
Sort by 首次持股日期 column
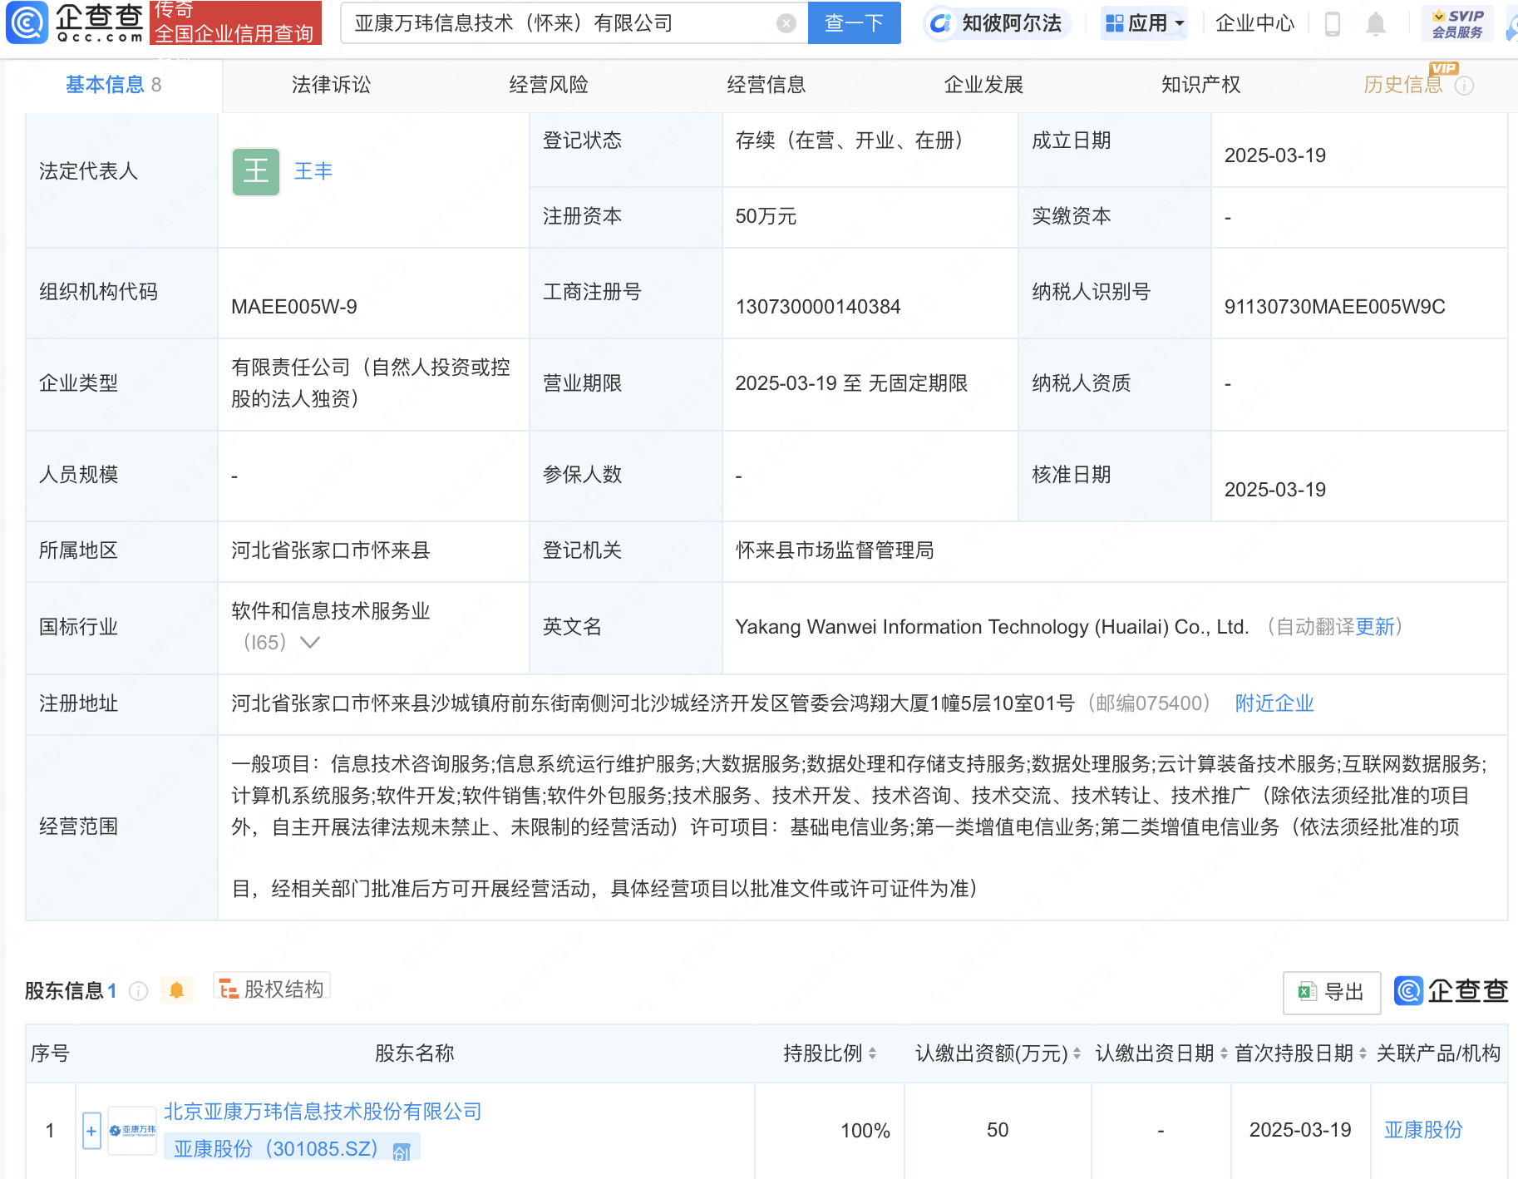tap(1363, 1053)
